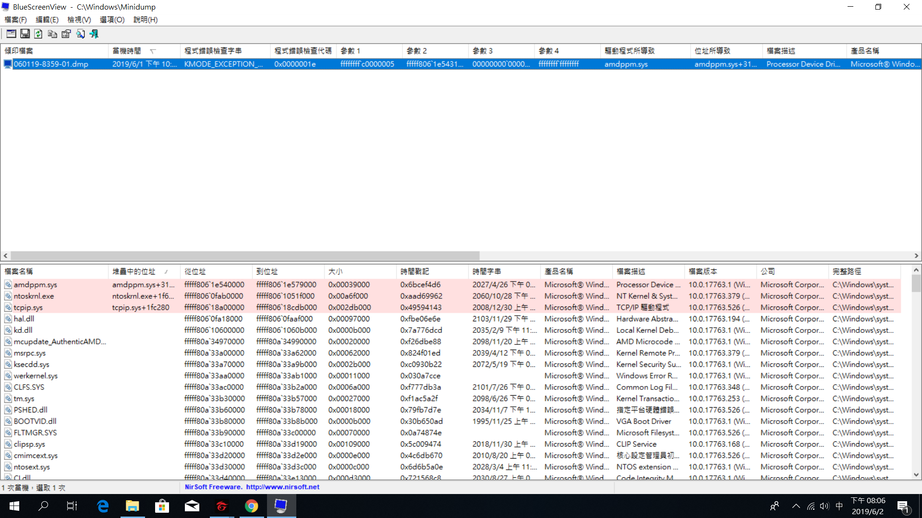Viewport: 922px width, 518px height.
Task: Open taskbar search magnifier
Action: click(43, 506)
